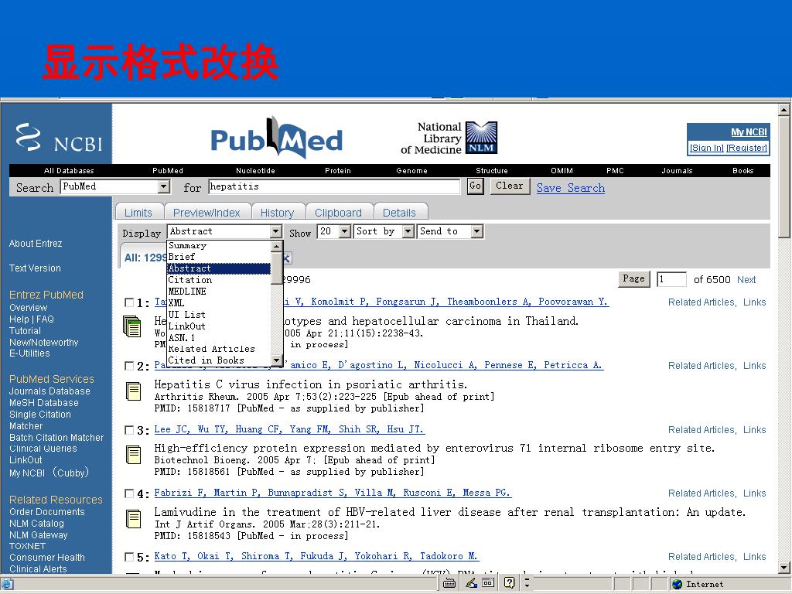
Task: Click the keyboard icon in status bar
Action: [449, 583]
